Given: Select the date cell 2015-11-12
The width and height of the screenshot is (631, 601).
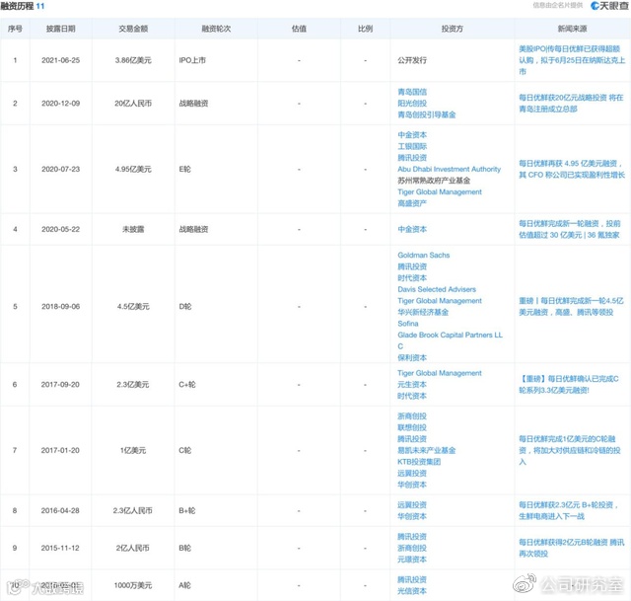Looking at the screenshot, I should (x=60, y=549).
